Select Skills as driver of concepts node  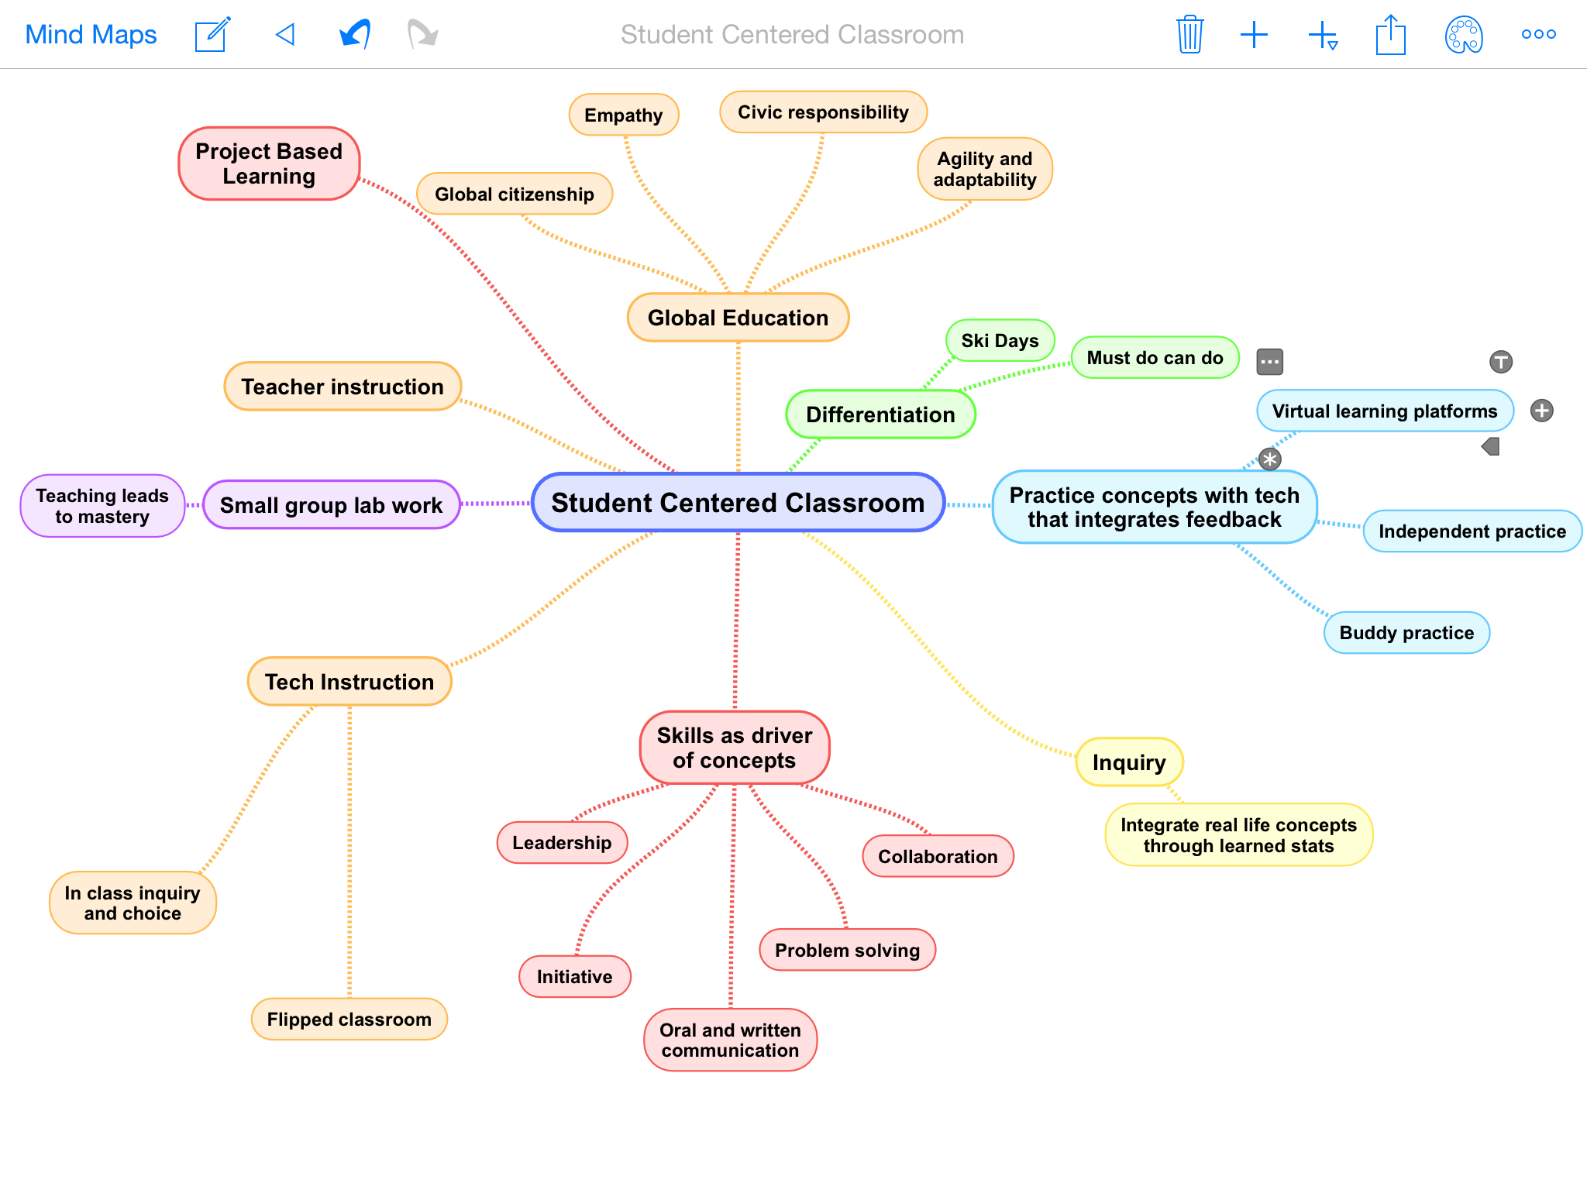coord(735,748)
